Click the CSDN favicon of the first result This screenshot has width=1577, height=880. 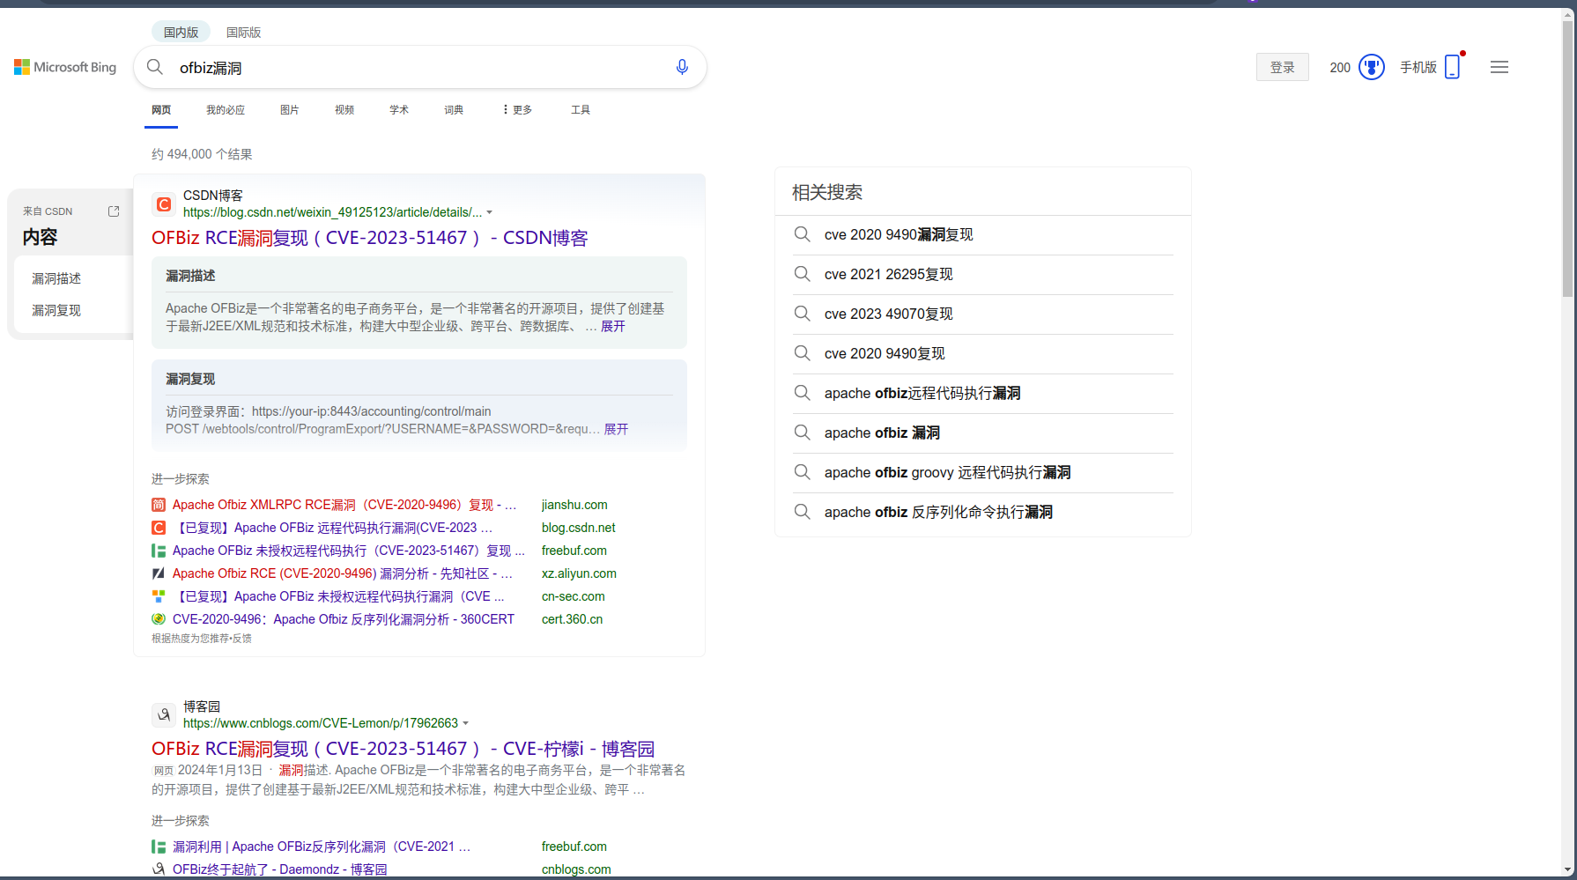click(x=163, y=204)
